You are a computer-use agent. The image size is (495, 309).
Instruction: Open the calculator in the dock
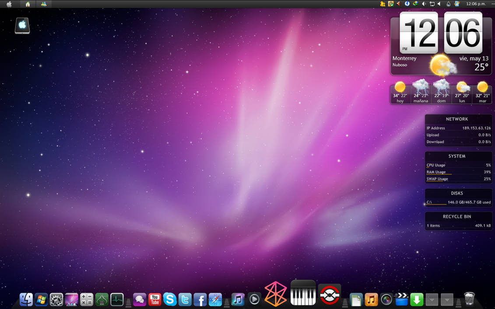[x=87, y=299]
